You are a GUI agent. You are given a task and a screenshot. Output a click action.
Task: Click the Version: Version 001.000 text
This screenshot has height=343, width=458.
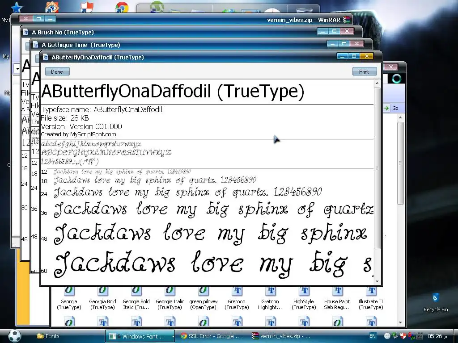[x=81, y=126]
